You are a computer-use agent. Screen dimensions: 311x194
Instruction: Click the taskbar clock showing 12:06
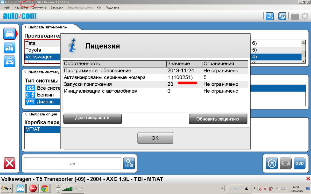pos(295,186)
